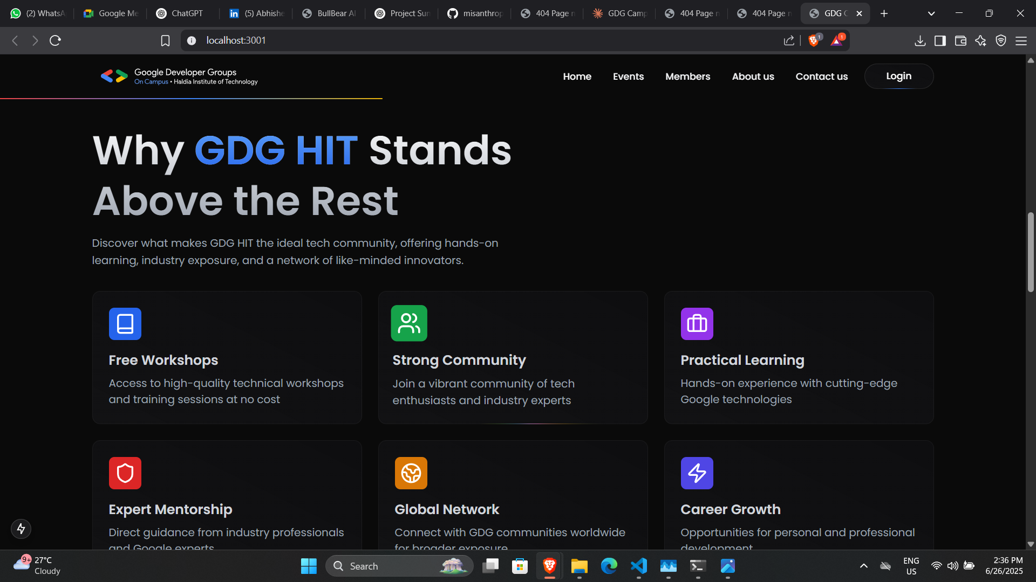
Task: Open Microsoft Store from taskbar
Action: [520, 566]
